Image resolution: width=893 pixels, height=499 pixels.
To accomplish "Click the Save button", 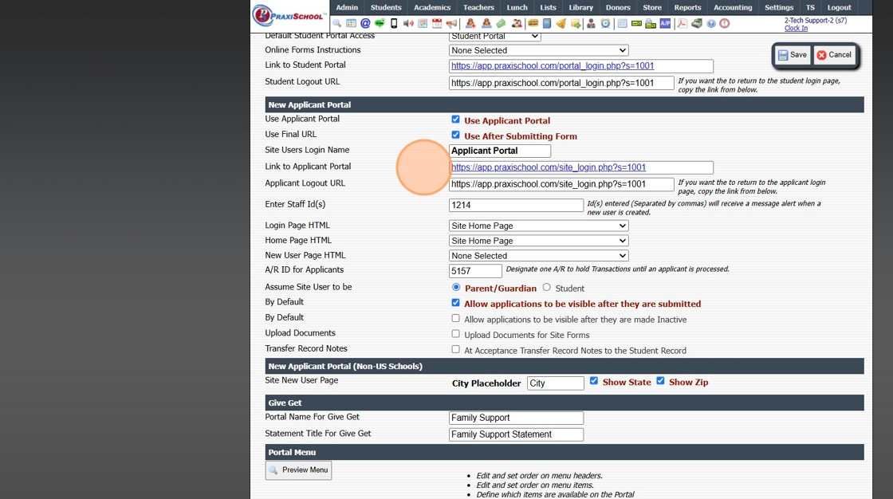I will [x=793, y=55].
